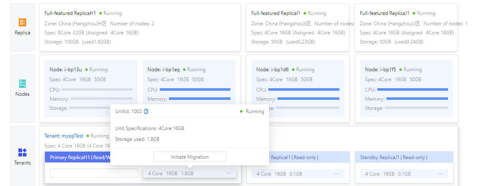This screenshot has width=490, height=186.
Task: Select the Primary ReplicaH1 (Read/Write) header
Action: [x=78, y=157]
